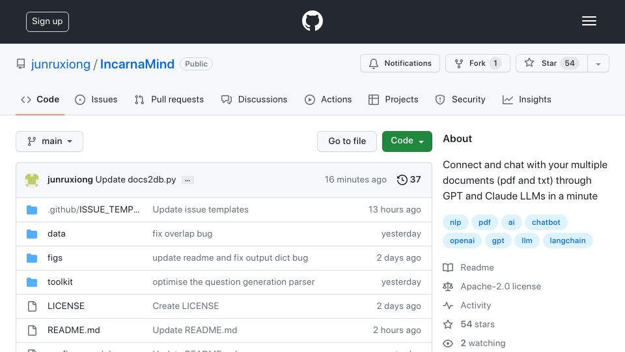Screen dimensions: 625x352
Task: Click the commit history clock icon
Action: [x=402, y=180]
